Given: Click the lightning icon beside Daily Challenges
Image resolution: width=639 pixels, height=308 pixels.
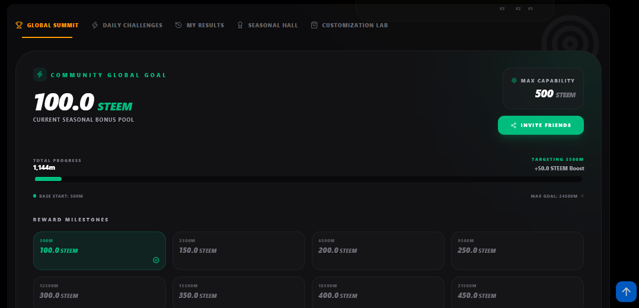Looking at the screenshot, I should (x=95, y=26).
